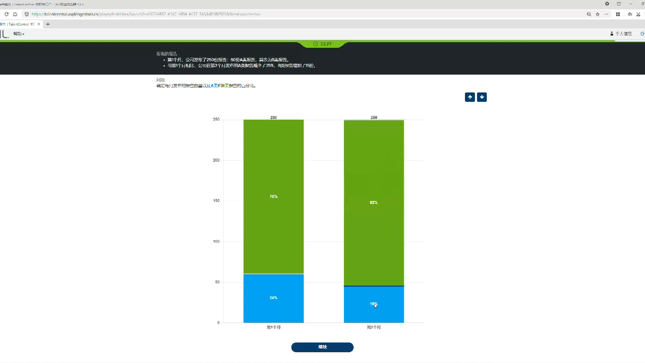
Task: Click the logo at top-left of page
Action: click(4, 34)
